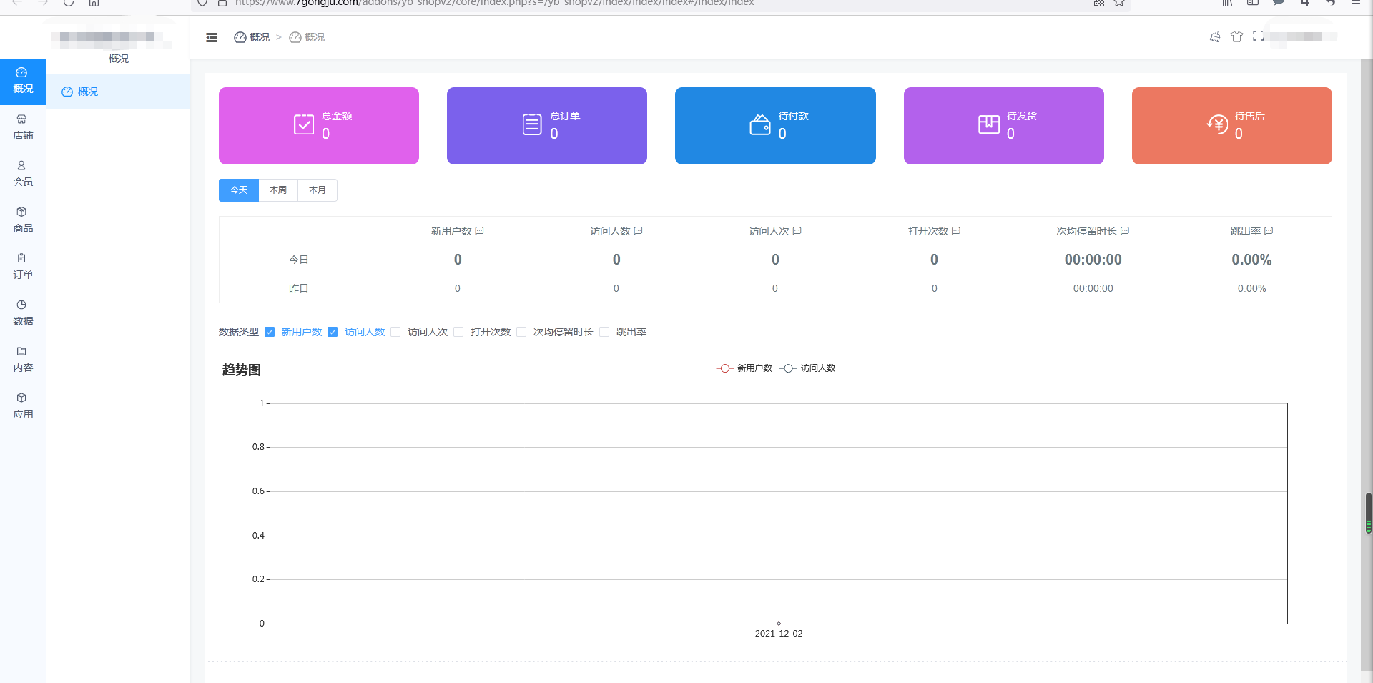The image size is (1373, 683).
Task: Open the 数据 sidebar section
Action: pos(23,314)
